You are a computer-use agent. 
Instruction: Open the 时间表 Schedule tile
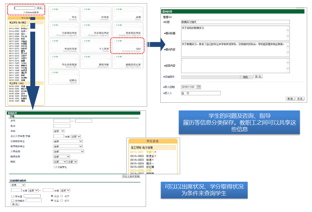point(96,14)
